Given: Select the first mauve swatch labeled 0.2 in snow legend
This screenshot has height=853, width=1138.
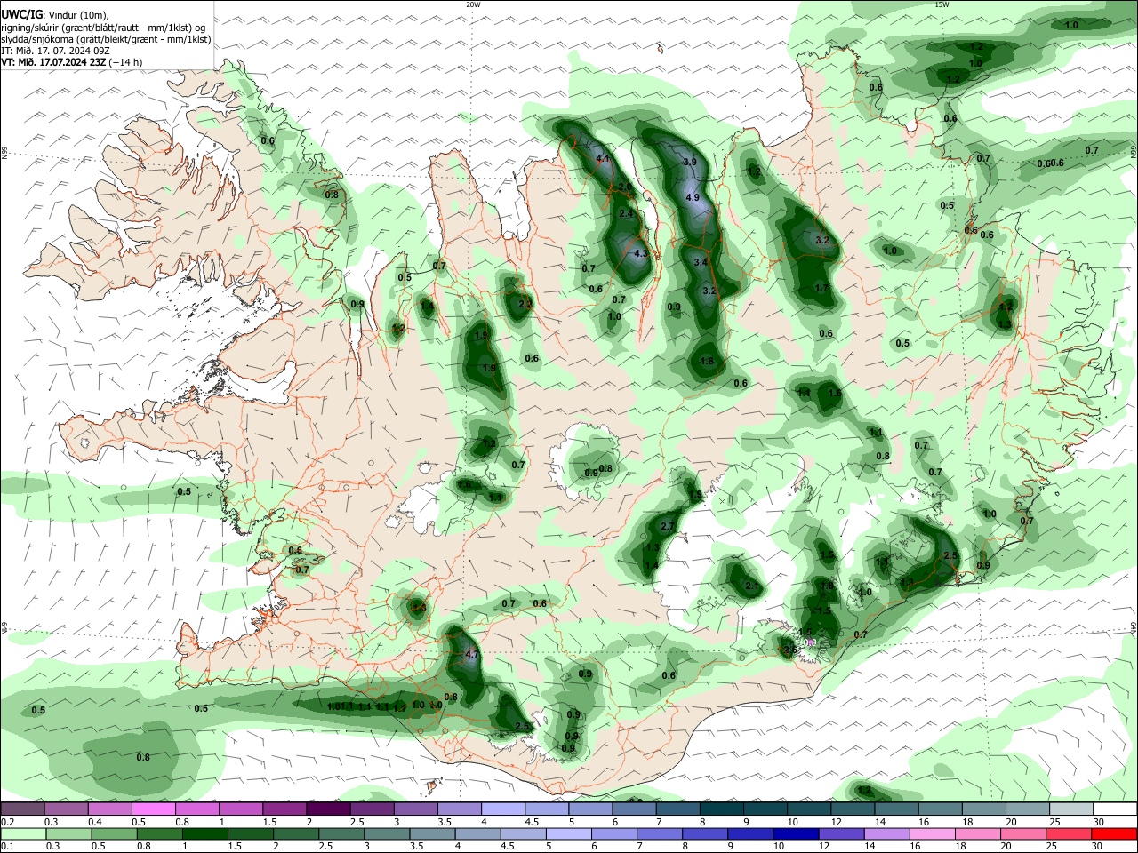Looking at the screenshot, I should [x=22, y=809].
